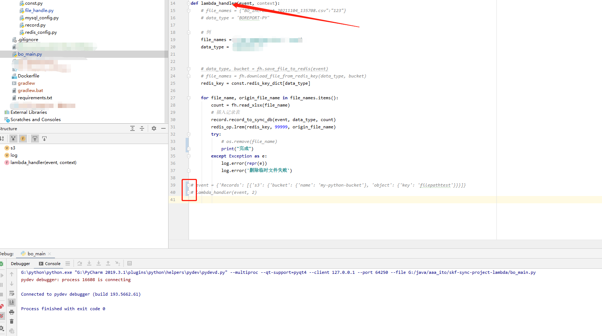The image size is (602, 336).
Task: Collapse the try block fold marker
Action: [x=189, y=134]
